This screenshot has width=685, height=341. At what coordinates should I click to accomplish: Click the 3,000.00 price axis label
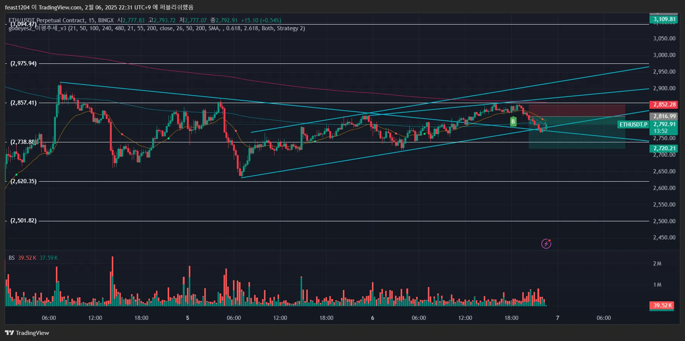pos(664,55)
